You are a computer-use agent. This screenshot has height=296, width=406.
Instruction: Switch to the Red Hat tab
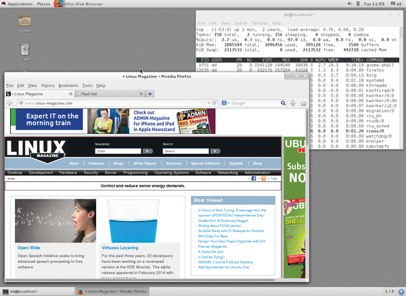110,94
